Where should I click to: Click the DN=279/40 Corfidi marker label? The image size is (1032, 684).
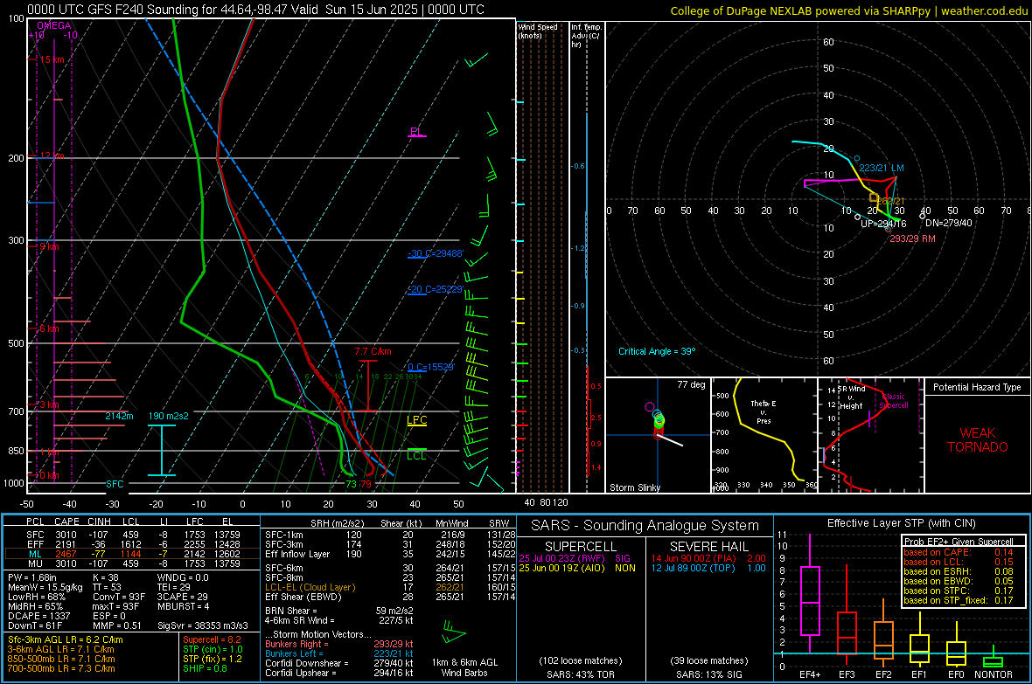pos(948,223)
